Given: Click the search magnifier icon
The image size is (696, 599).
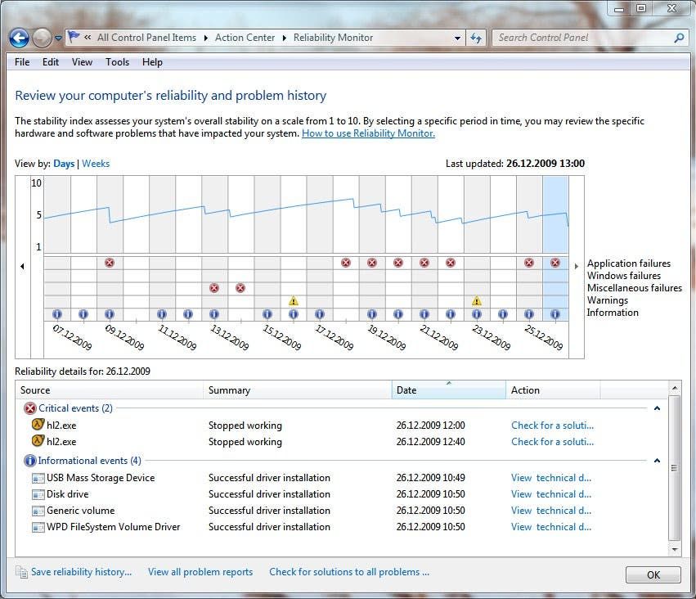Looking at the screenshot, I should 679,38.
